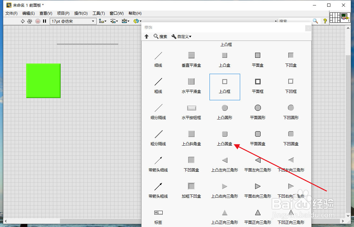Screen dimensions: 354x227
Task: Click the search magnifier in toolbar
Action: tap(315, 21)
